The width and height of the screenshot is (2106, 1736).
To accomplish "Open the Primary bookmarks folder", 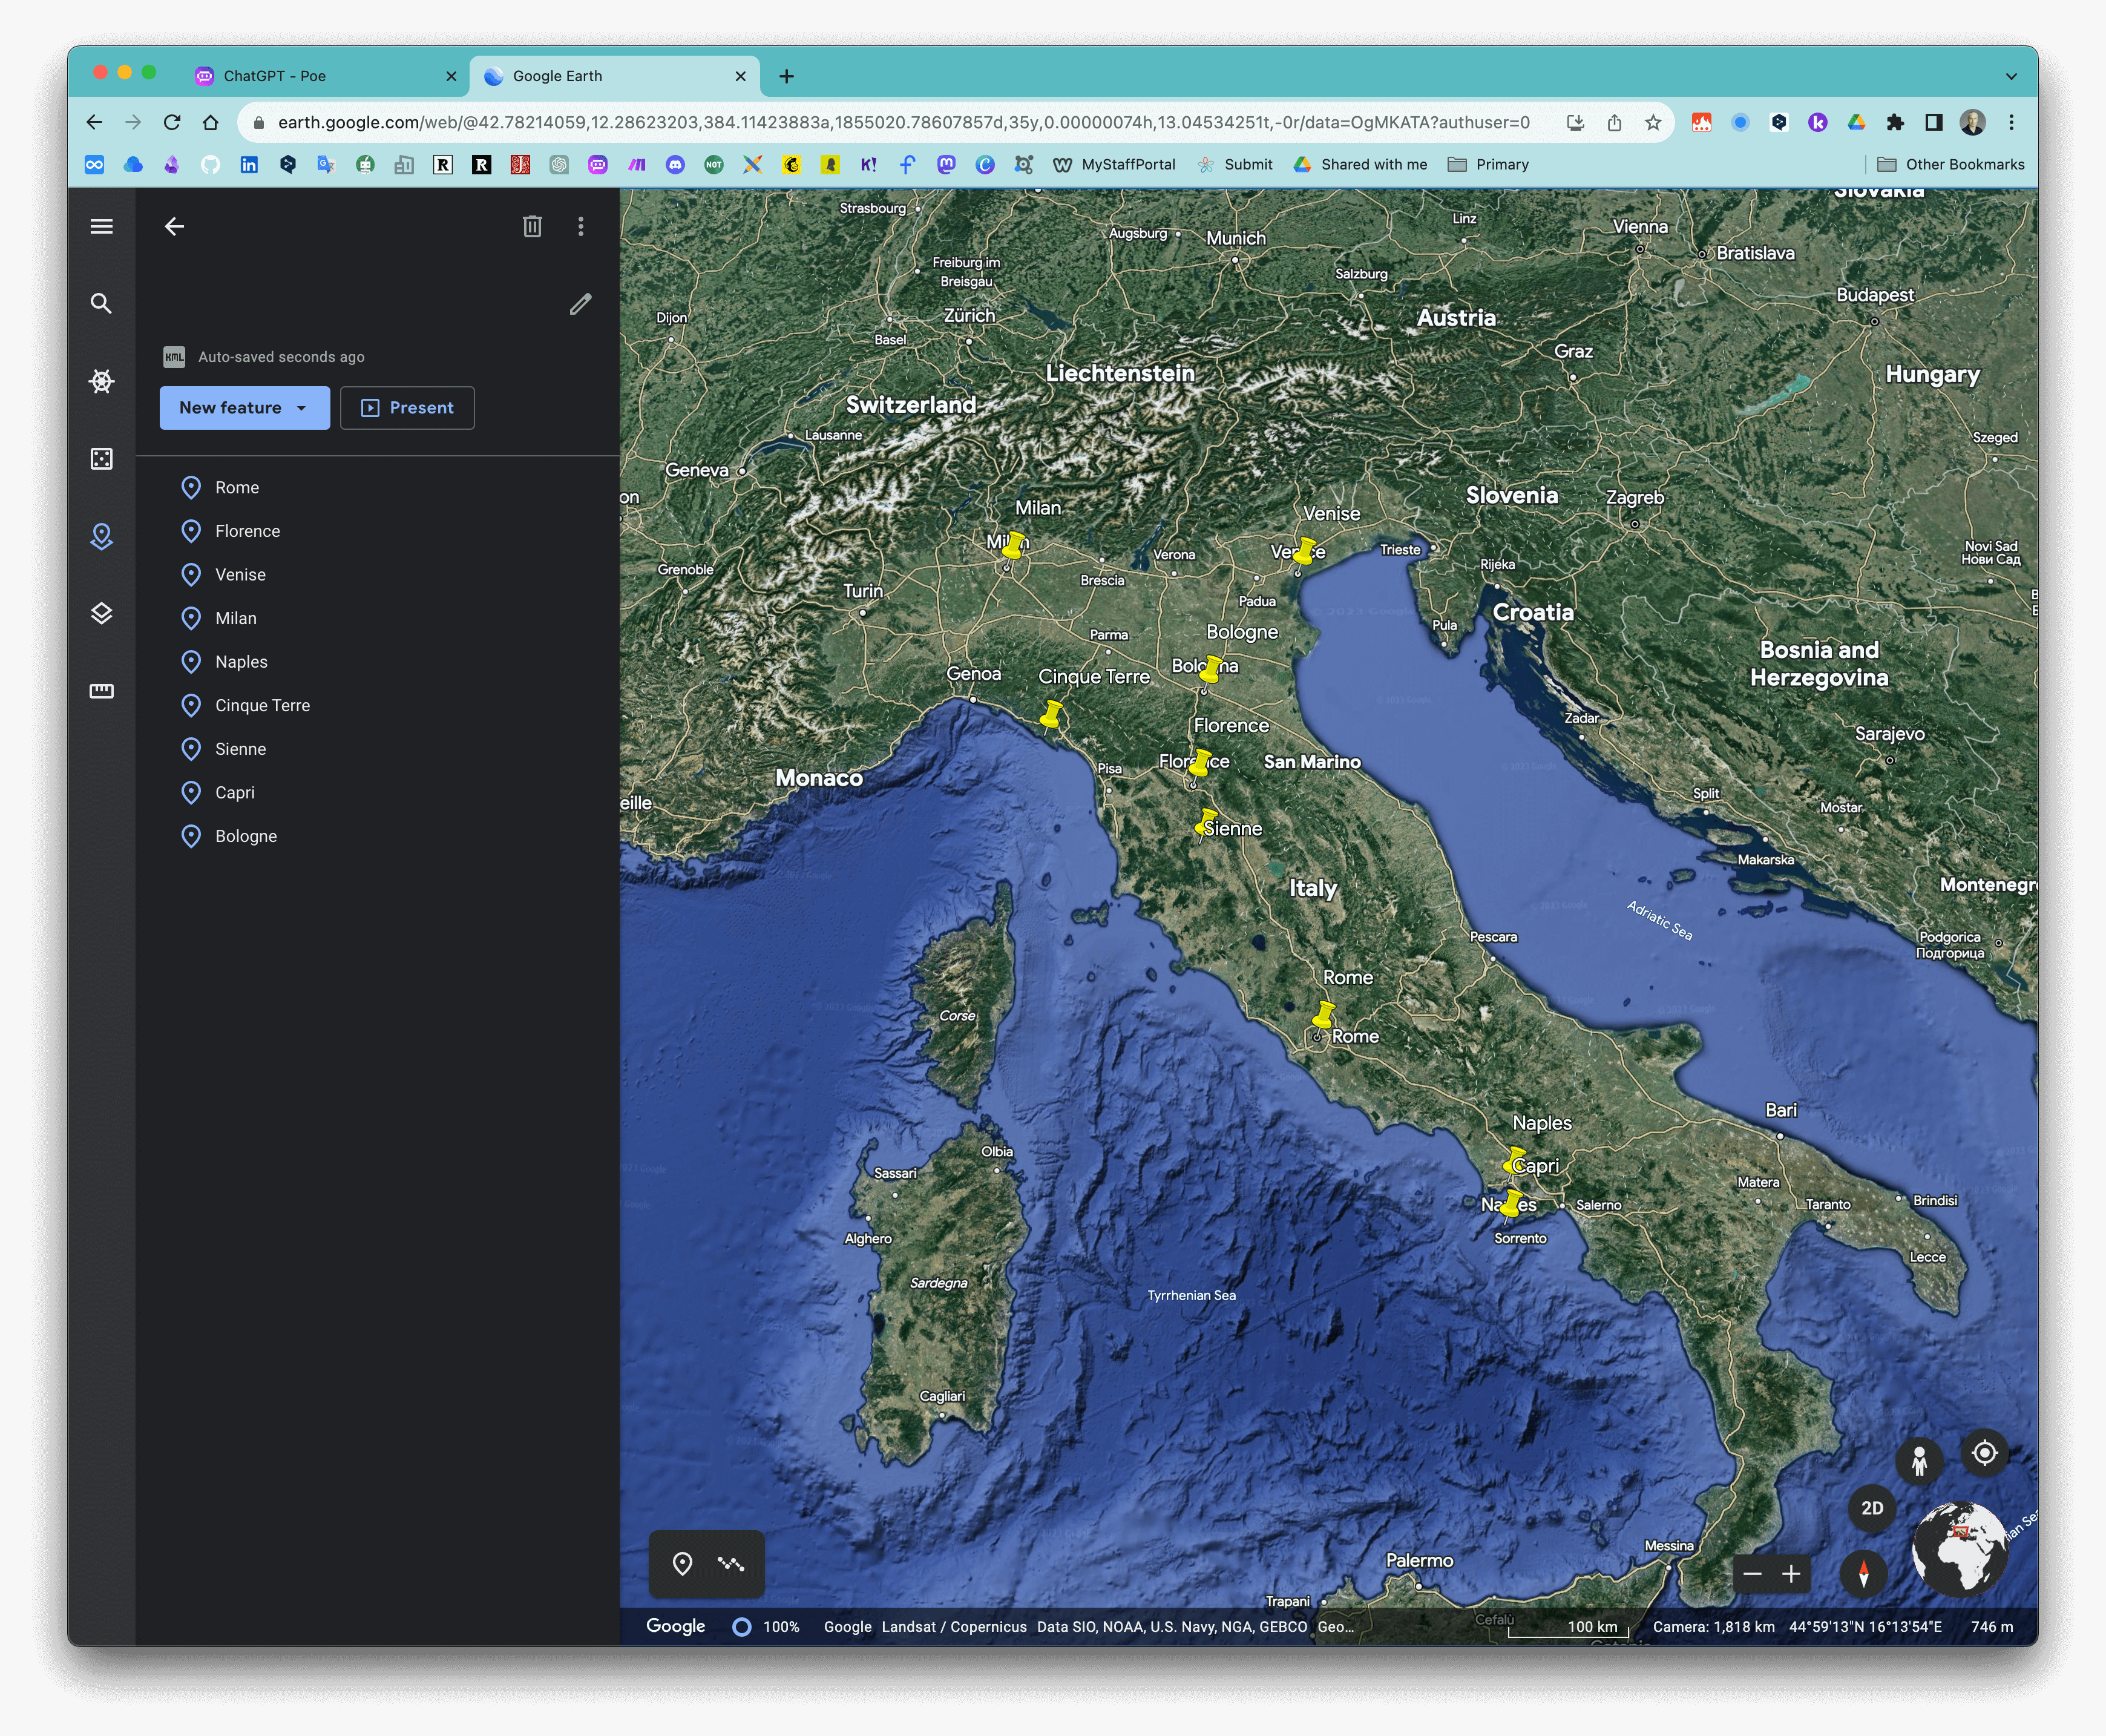I will 1489,165.
